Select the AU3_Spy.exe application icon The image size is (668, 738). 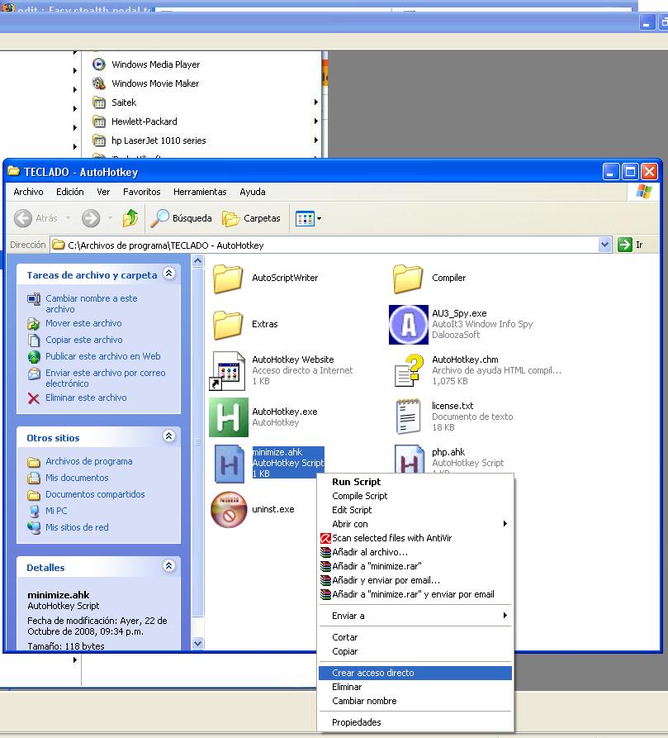tap(408, 324)
